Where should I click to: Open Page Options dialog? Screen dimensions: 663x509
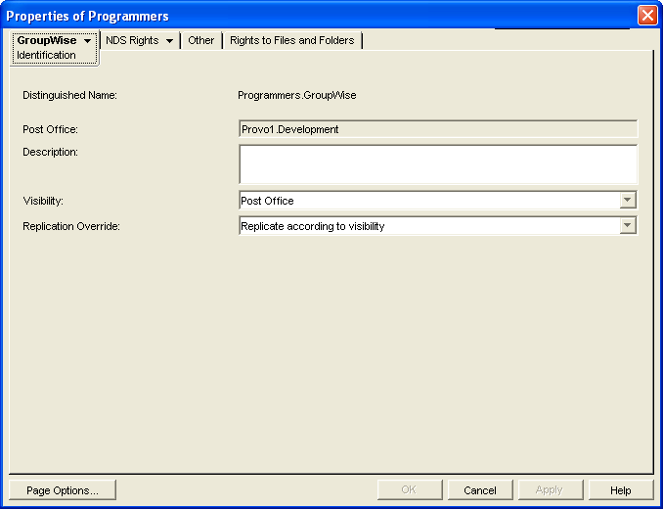pos(63,490)
